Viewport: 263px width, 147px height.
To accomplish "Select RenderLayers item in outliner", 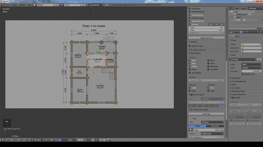I will click(241, 15).
